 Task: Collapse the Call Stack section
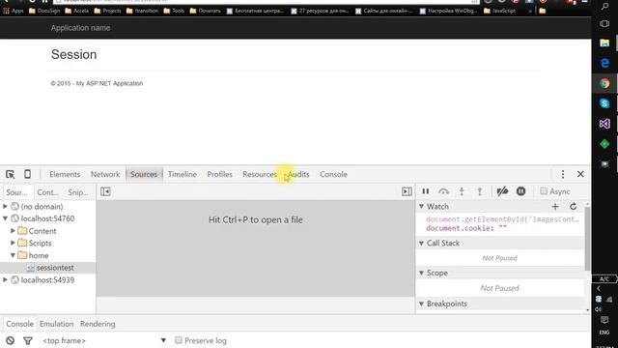coord(421,243)
